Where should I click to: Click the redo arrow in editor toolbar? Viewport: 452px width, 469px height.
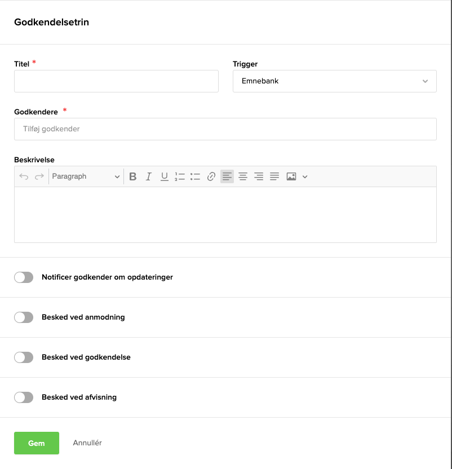click(39, 176)
